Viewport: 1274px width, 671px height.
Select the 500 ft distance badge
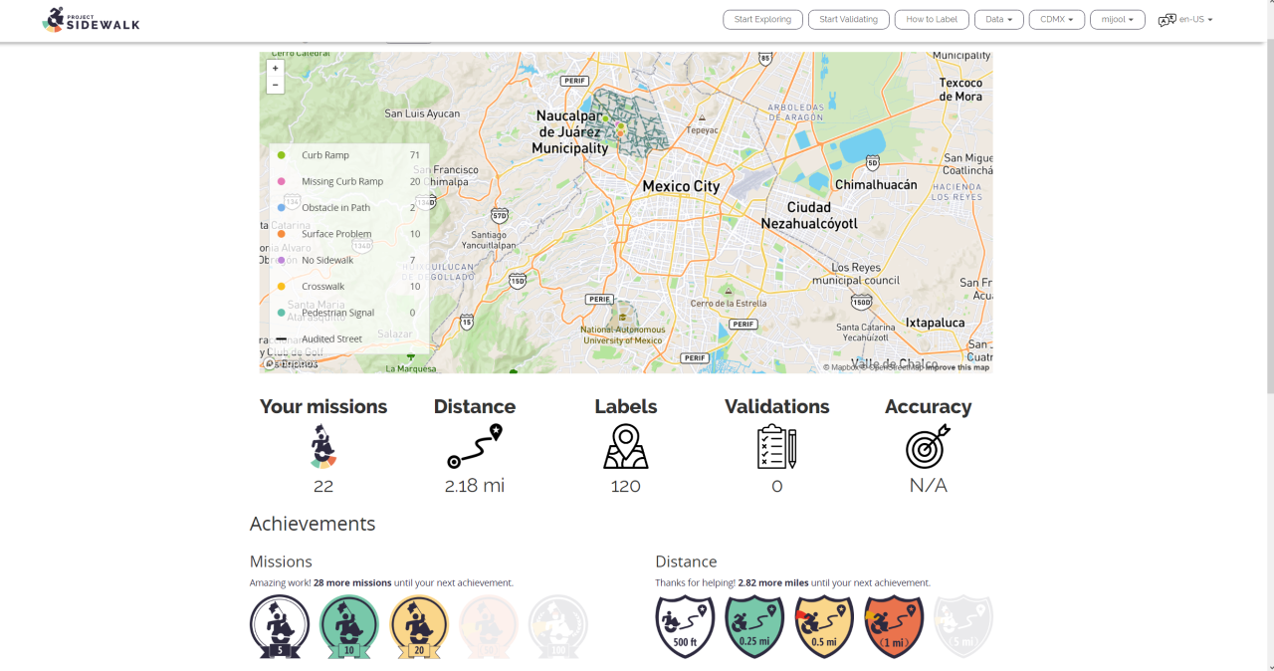click(x=685, y=627)
